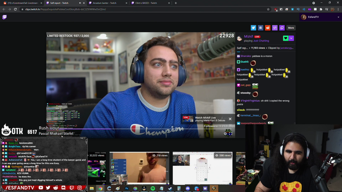The width and height of the screenshot is (342, 192).
Task: Share clip on Reddit
Action: [x=268, y=28]
